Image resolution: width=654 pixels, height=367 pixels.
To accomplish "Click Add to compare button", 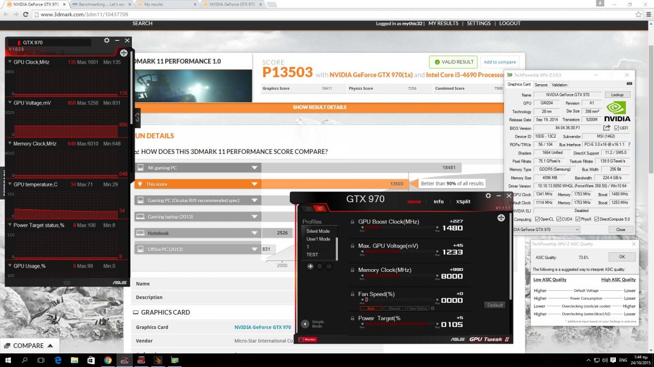I will click(x=500, y=62).
